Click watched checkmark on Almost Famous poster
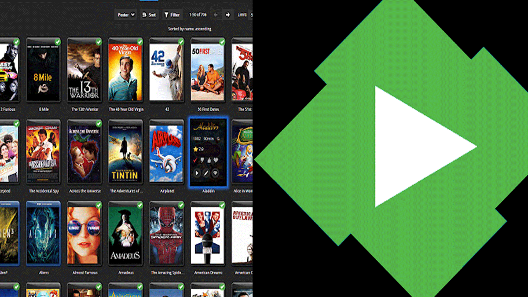528x297 pixels. pos(99,205)
